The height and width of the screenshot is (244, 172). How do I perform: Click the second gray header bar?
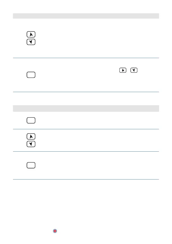[x=86, y=108]
